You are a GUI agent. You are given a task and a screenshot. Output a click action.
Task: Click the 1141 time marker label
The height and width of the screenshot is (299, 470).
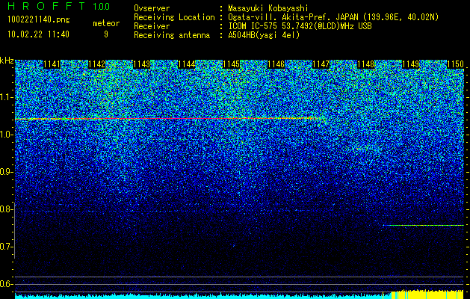pos(52,64)
